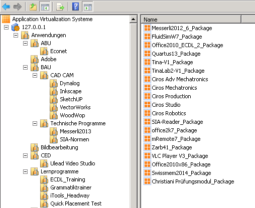This screenshot has width=255, height=208.
Task: Click the Econet folder icon
Action: coord(44,51)
